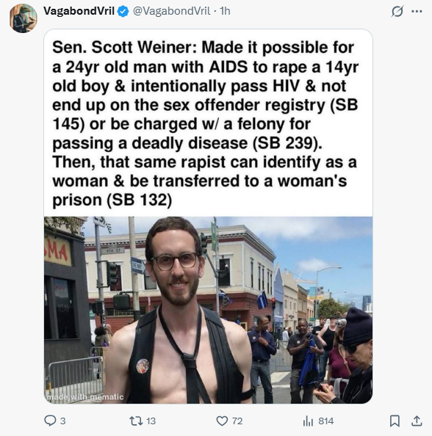Click the repost count 13
Screen dimensions: 432x436
[x=151, y=421]
